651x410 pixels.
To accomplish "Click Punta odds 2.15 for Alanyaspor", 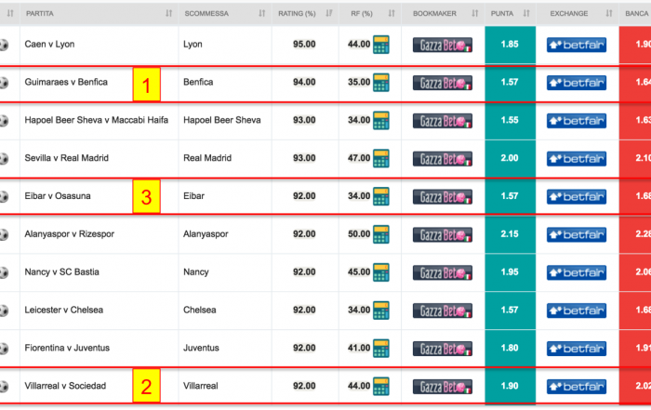I will [x=510, y=234].
